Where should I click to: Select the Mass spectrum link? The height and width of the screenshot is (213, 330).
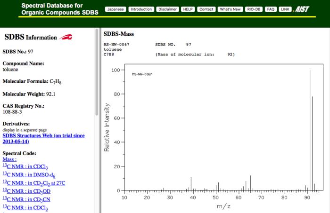[x=9, y=159]
